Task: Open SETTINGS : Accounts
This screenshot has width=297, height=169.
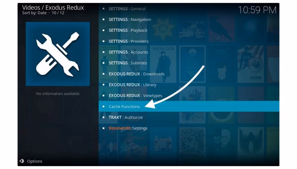Action: [189, 52]
